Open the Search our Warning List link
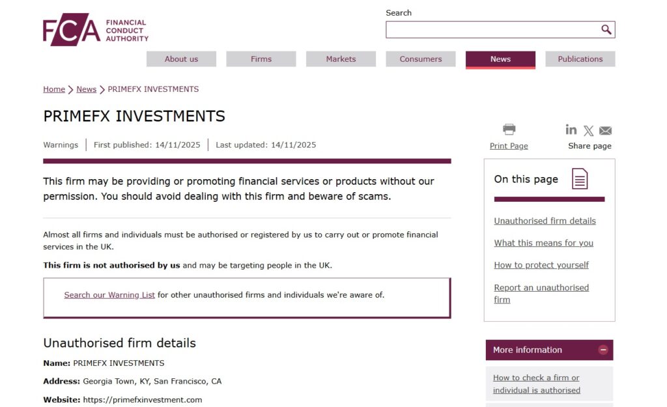The height and width of the screenshot is (407, 667). pyautogui.click(x=108, y=295)
